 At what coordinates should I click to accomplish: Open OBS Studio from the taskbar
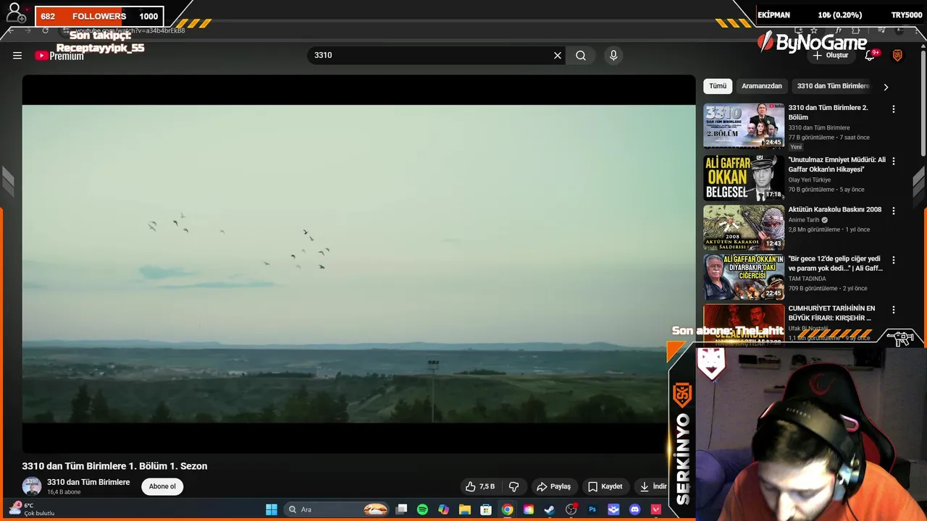coord(571,509)
